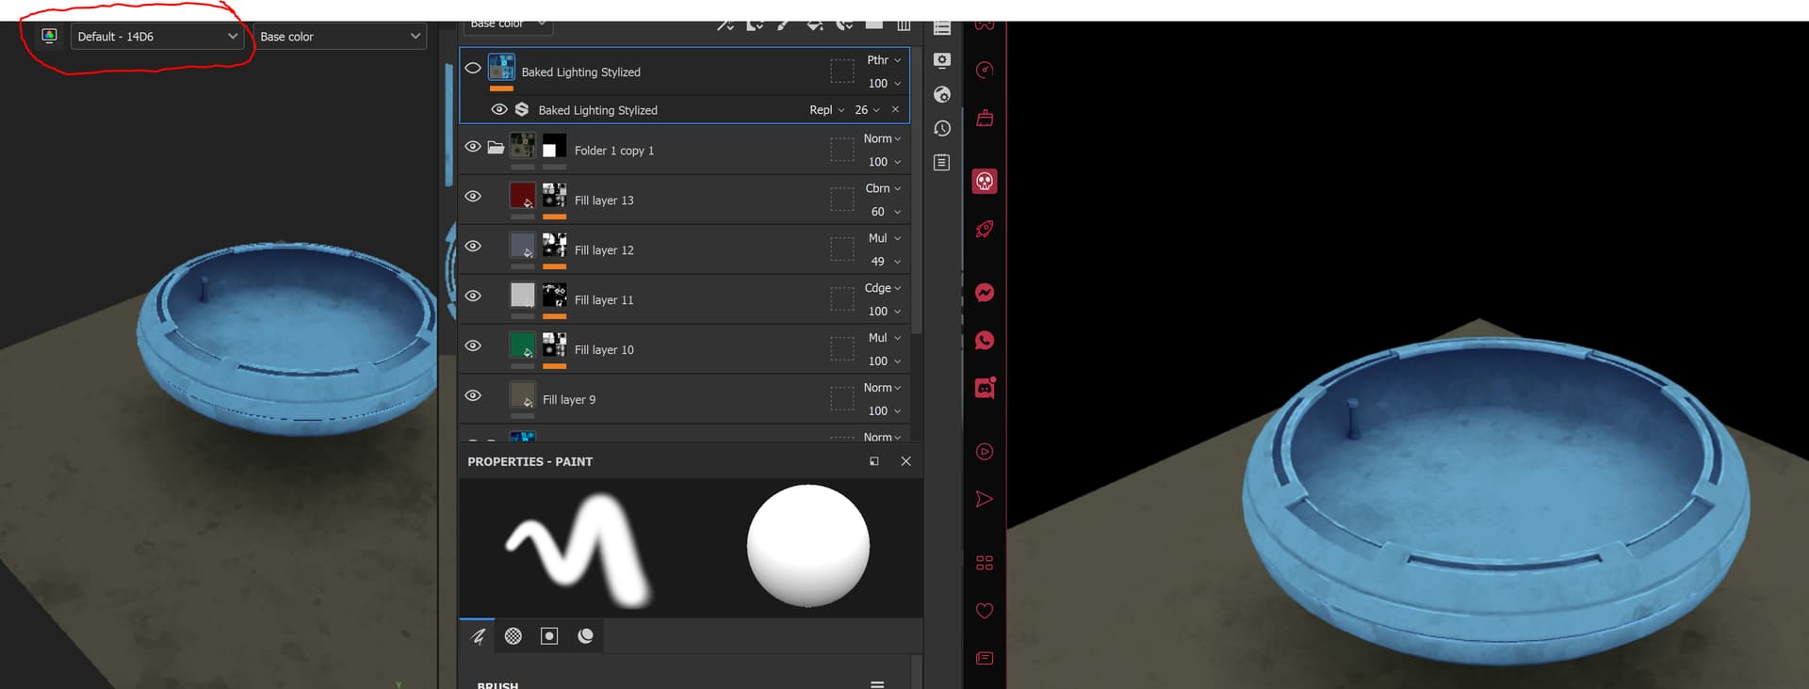The height and width of the screenshot is (689, 1809).
Task: Toggle visibility of the Baked Lighting Stylized effect
Action: (x=499, y=110)
